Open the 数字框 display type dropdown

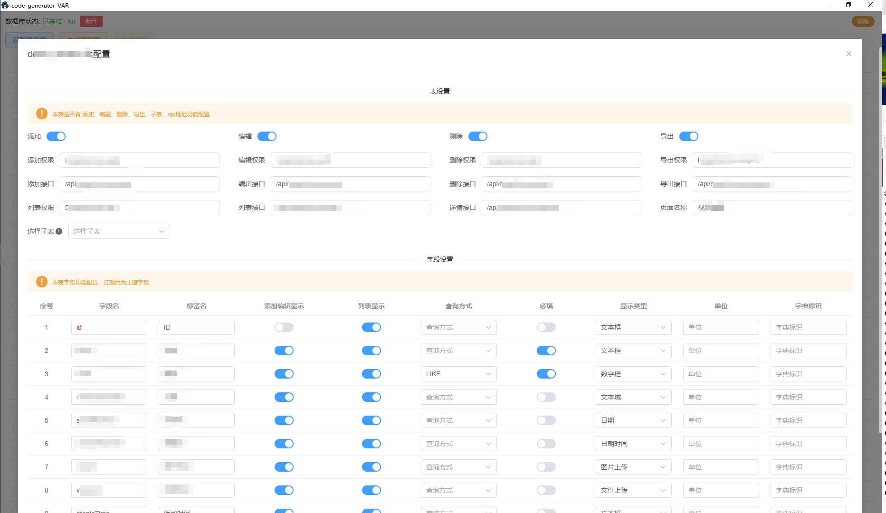pyautogui.click(x=634, y=374)
